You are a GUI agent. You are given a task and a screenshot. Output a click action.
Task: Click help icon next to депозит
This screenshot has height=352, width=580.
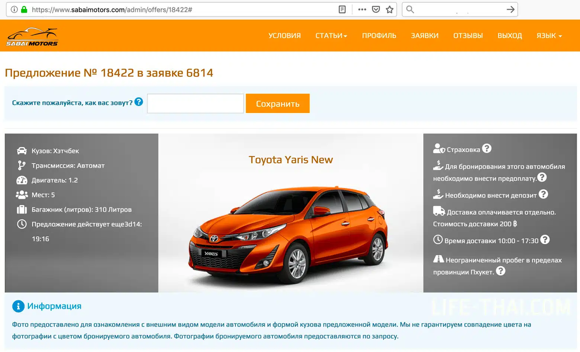(543, 194)
